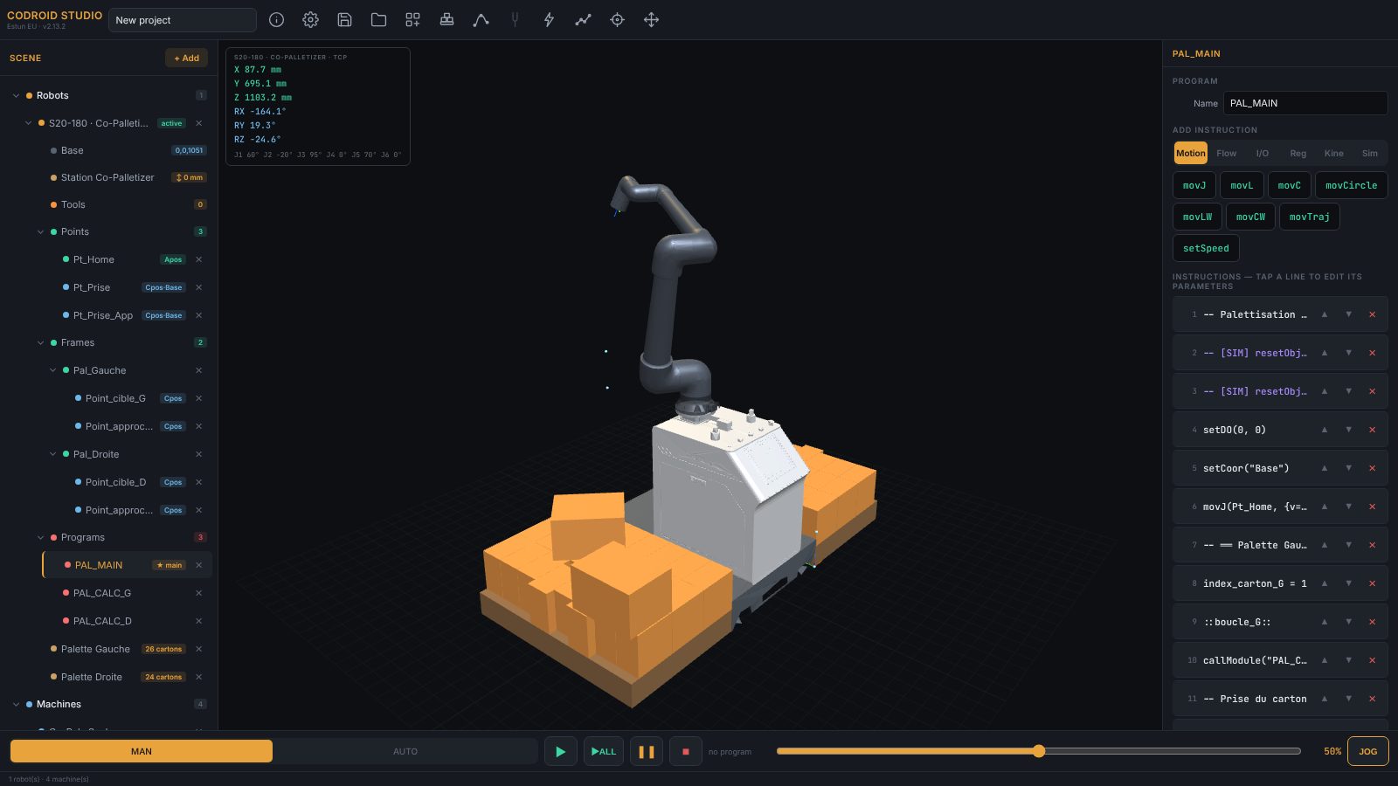The width and height of the screenshot is (1398, 786).
Task: Collapse the Machines group
Action: point(16,705)
